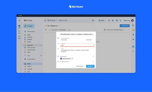Open the Google apps grid icon
This screenshot has width=152, height=92.
[x=120, y=20]
